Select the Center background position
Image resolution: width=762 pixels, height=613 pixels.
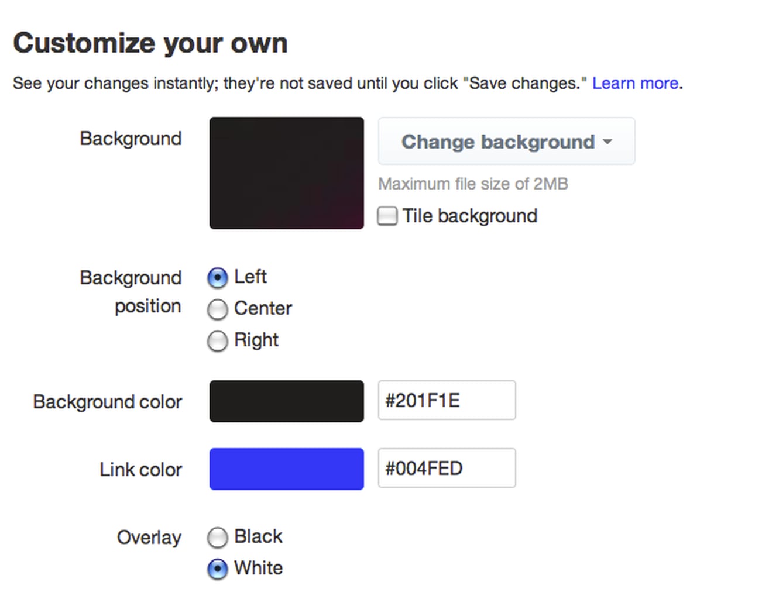(217, 309)
